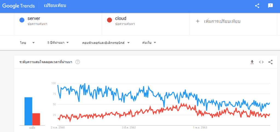Share the interest-over-time chart
The width and height of the screenshot is (280, 132).
coord(270,62)
